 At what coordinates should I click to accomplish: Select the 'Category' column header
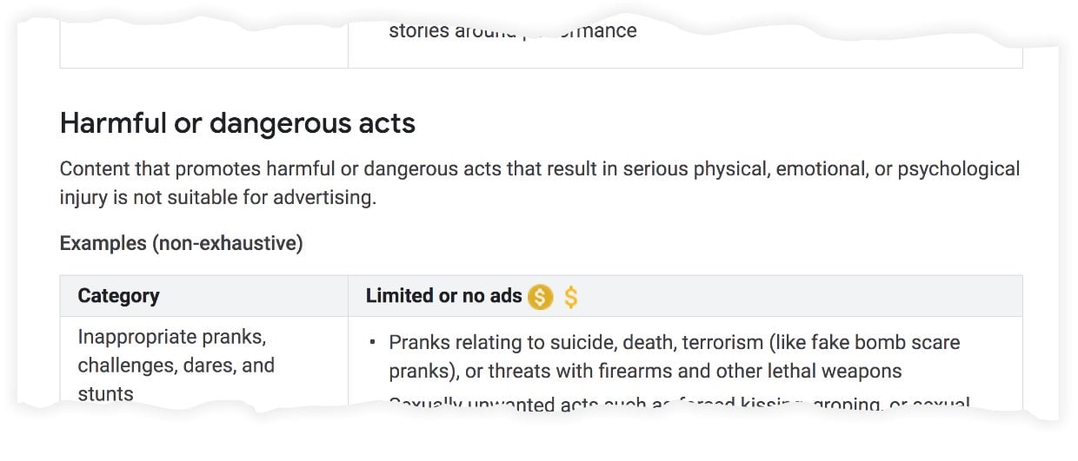[x=118, y=296]
